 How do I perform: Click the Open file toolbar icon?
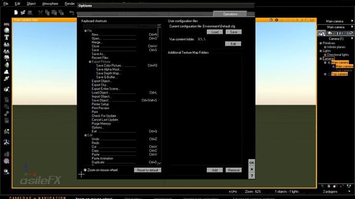click(23, 13)
